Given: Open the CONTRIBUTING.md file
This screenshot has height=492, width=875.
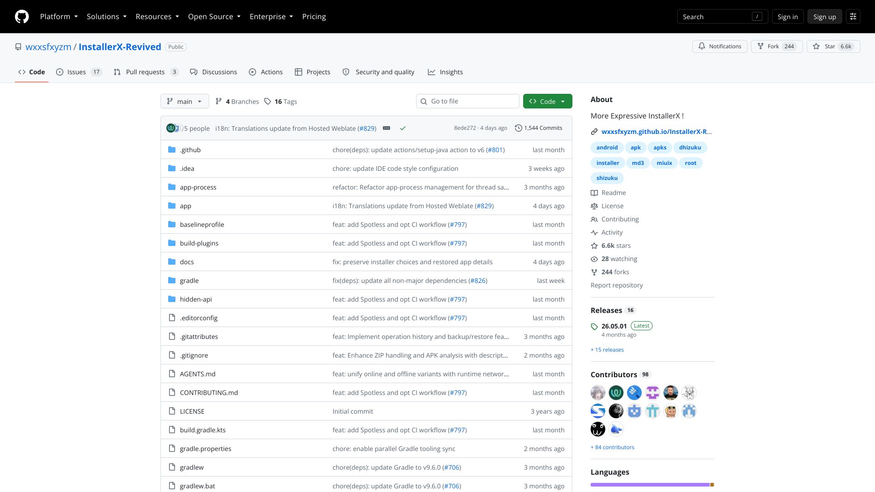Looking at the screenshot, I should (209, 393).
